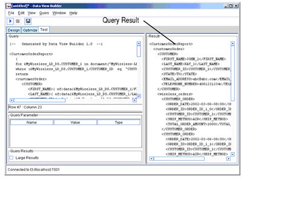The width and height of the screenshot is (287, 223).
Task: Click the <CustomerOrderReport> line in the Result pane
Action: click(x=171, y=44)
